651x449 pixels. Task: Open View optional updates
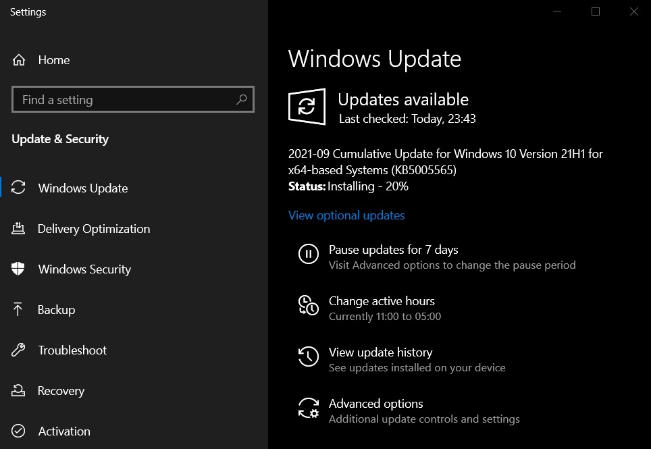[x=346, y=215]
